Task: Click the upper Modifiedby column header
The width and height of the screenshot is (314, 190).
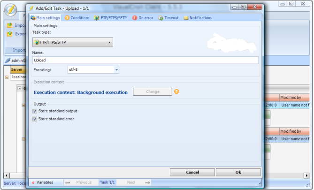Action: point(294,98)
